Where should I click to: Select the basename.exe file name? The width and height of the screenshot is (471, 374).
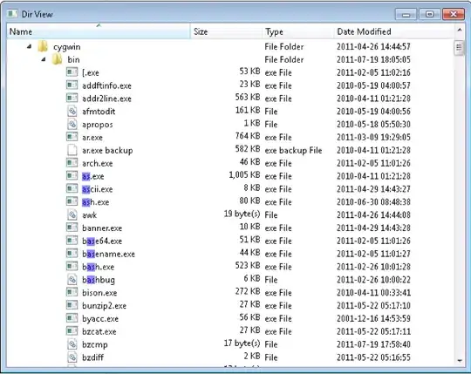(108, 254)
